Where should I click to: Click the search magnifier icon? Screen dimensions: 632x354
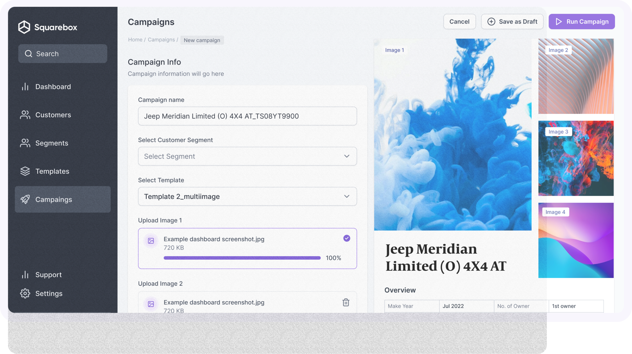pyautogui.click(x=28, y=54)
